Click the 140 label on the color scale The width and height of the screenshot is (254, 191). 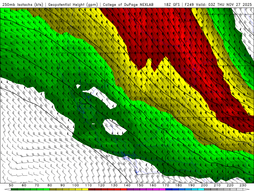[x=127, y=185]
